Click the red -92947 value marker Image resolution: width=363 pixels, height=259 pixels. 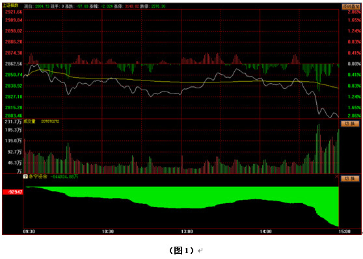pyautogui.click(x=13, y=192)
